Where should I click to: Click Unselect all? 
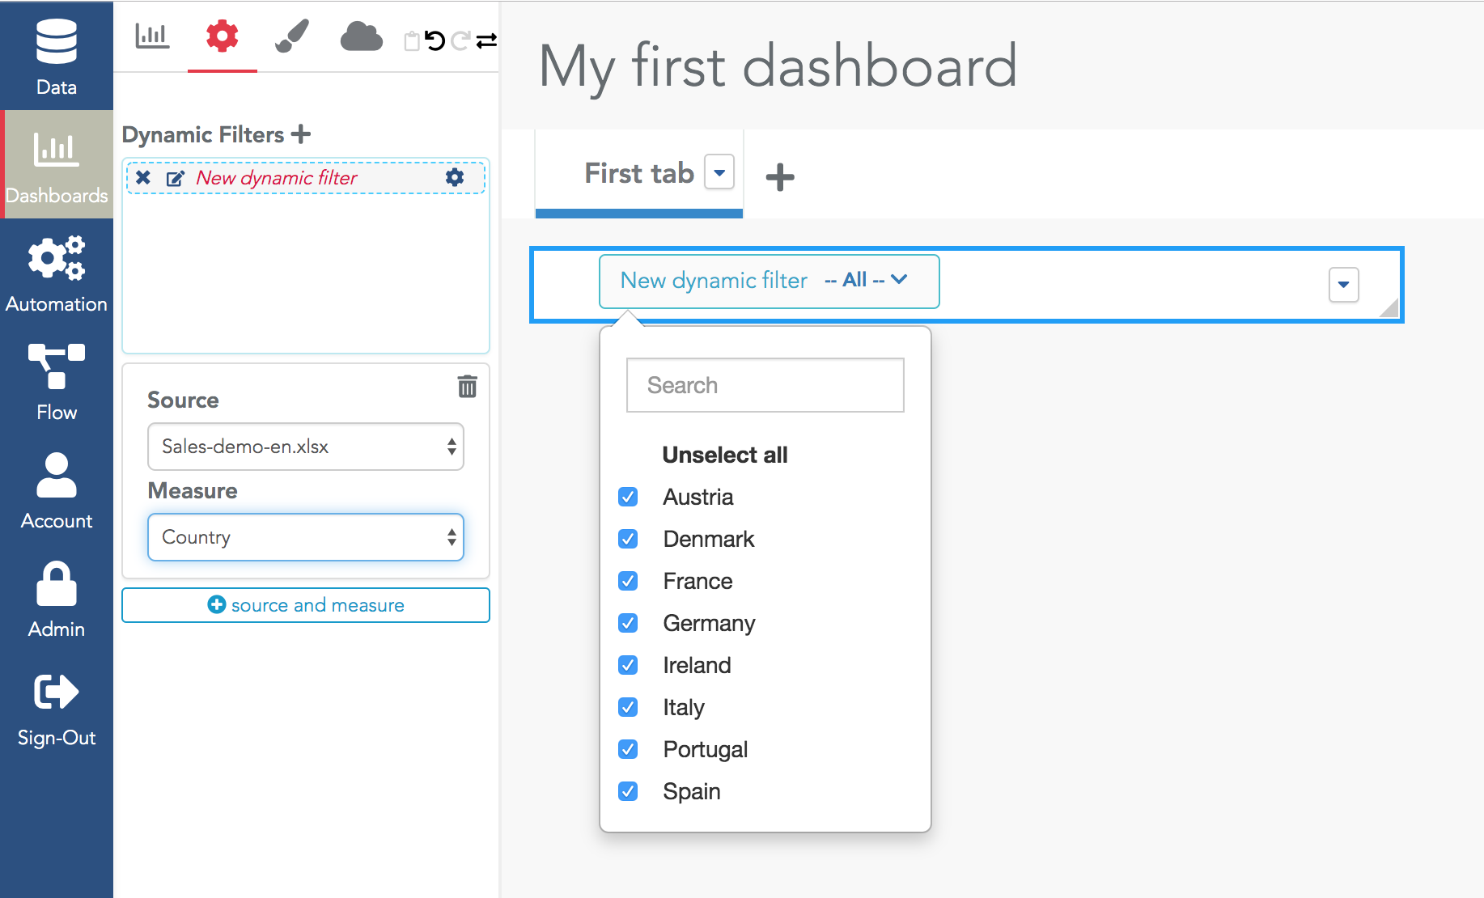pyautogui.click(x=725, y=455)
